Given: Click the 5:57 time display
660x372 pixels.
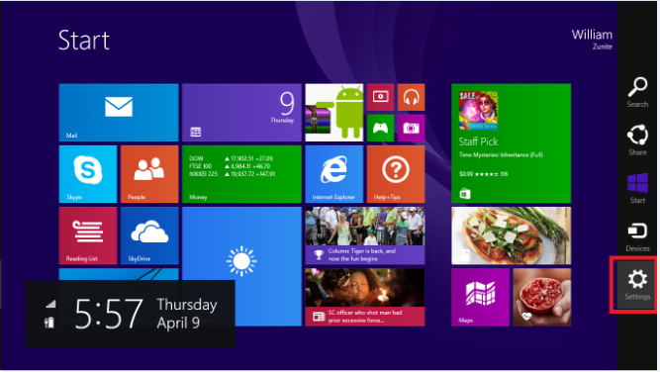Looking at the screenshot, I should pyautogui.click(x=109, y=314).
